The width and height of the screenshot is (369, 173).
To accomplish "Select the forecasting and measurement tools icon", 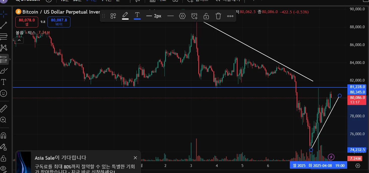I will (x=4, y=59).
